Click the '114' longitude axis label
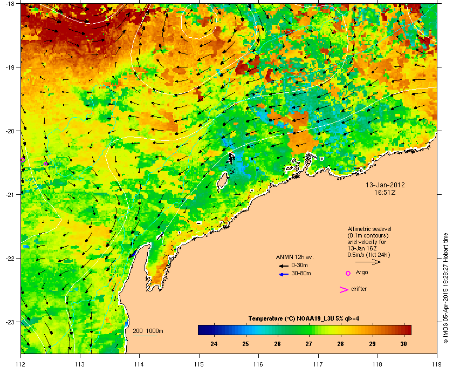This screenshot has height=367, width=453. click(139, 364)
